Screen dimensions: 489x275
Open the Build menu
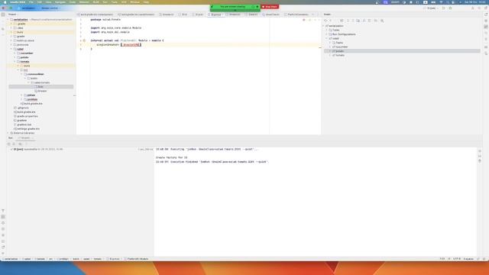tap(96, 2)
